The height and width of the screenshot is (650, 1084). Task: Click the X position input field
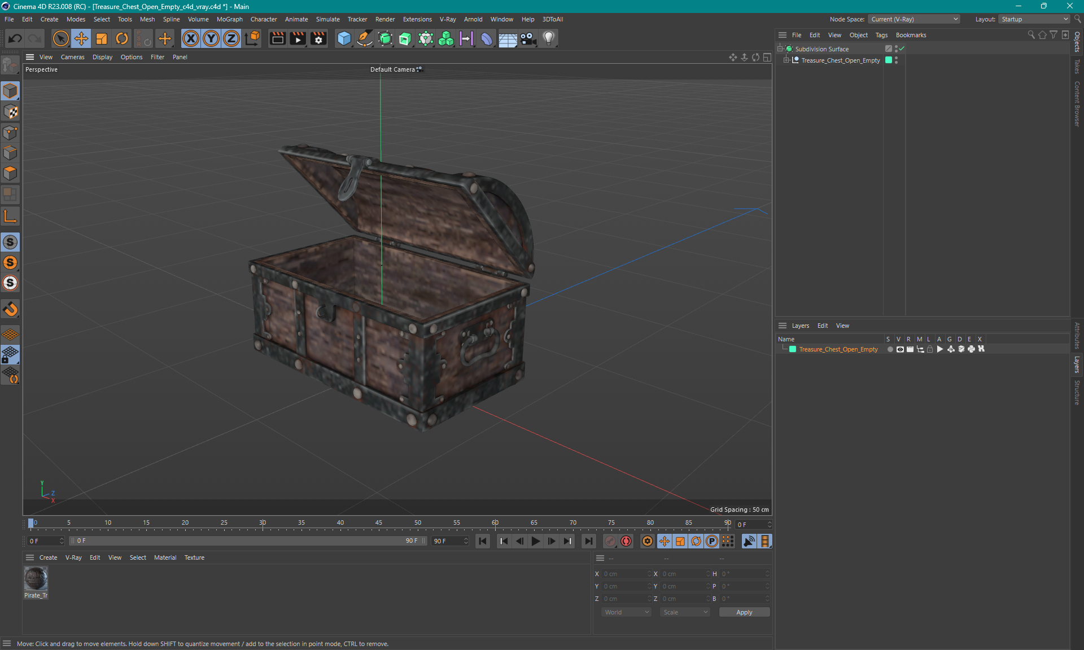(626, 574)
